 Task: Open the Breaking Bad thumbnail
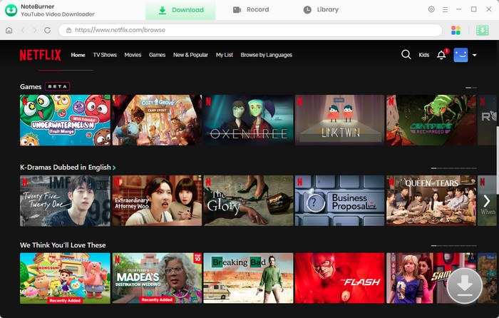248,277
